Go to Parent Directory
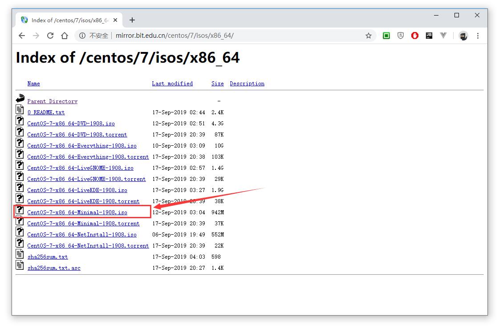 (53, 101)
